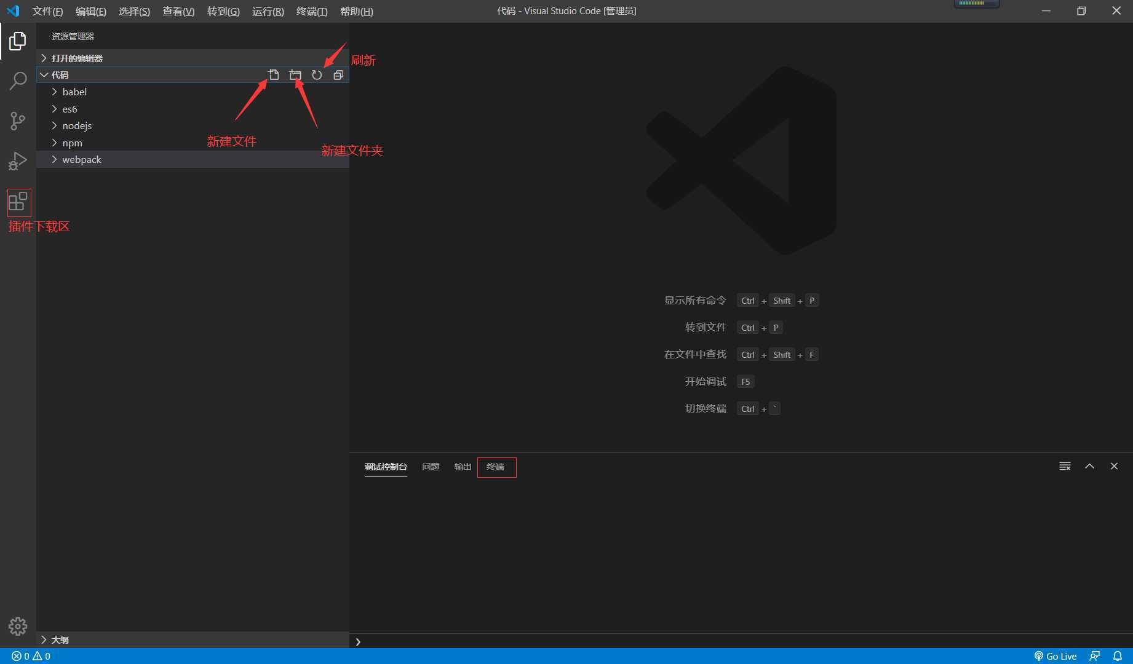Clear the debug console output
Image resolution: width=1133 pixels, height=664 pixels.
pos(1065,466)
